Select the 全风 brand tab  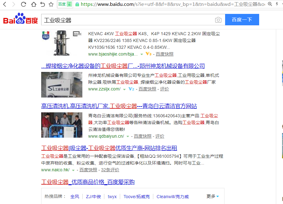75,197
